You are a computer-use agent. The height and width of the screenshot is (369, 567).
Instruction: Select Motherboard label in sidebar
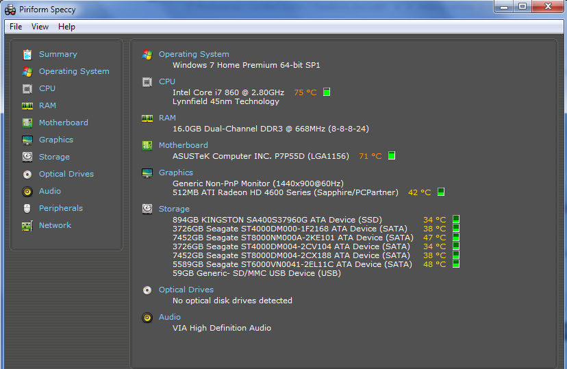[63, 123]
